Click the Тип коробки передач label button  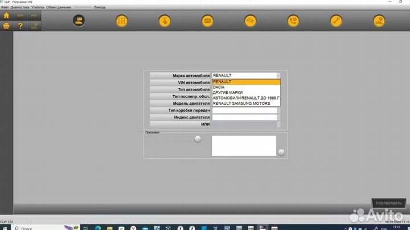[181, 110]
